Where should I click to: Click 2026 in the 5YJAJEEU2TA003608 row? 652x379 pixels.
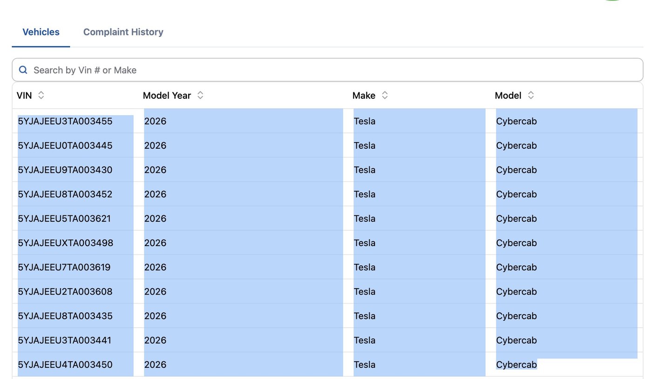[x=155, y=291]
